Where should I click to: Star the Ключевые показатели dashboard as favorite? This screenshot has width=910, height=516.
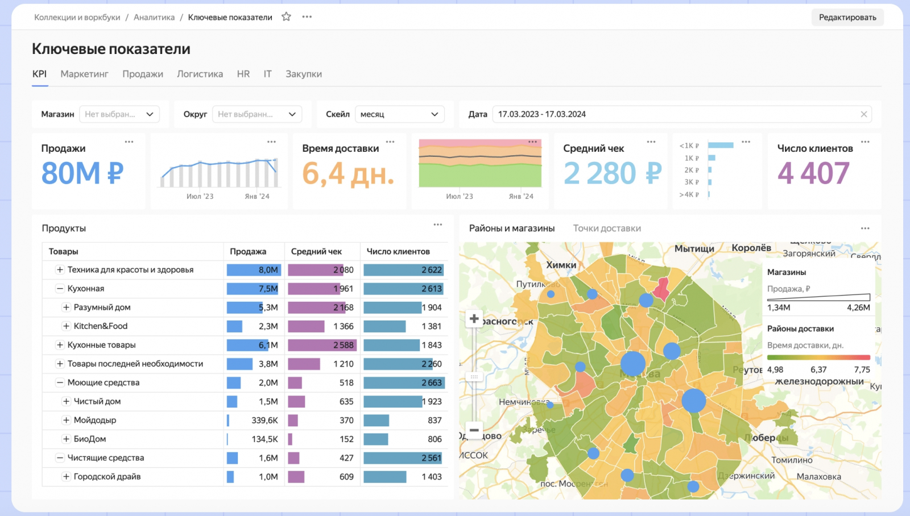click(286, 17)
